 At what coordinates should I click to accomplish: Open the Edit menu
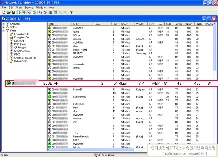pyautogui.click(x=11, y=7)
